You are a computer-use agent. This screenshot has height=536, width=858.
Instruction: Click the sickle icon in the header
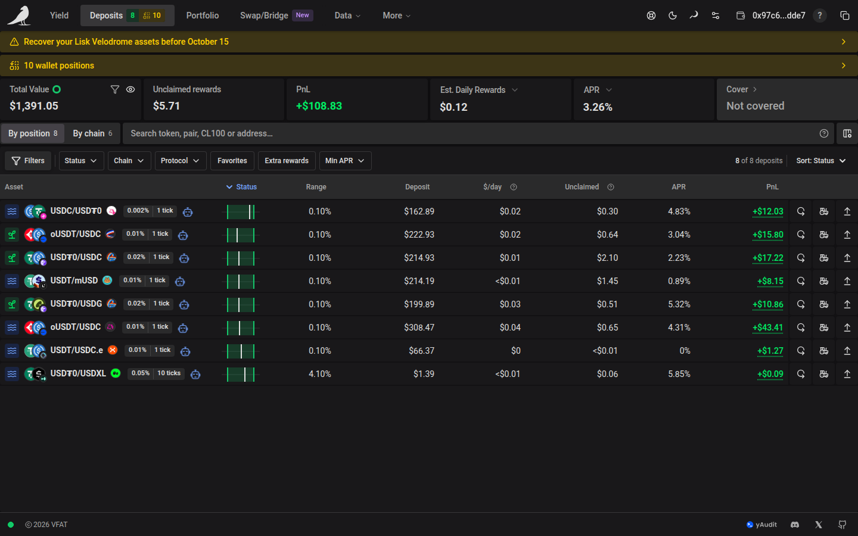pyautogui.click(x=694, y=15)
